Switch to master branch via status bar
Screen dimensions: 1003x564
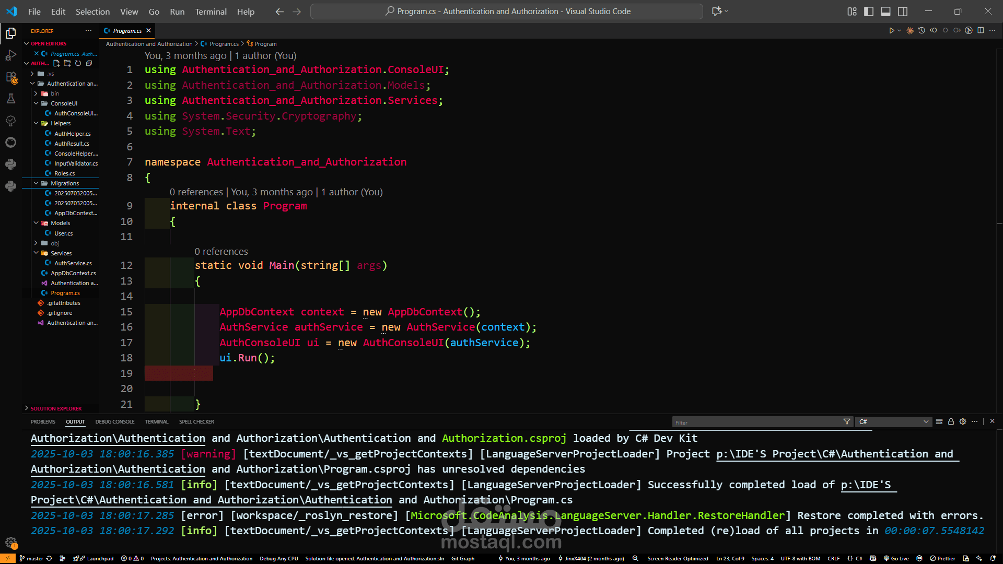[34, 558]
